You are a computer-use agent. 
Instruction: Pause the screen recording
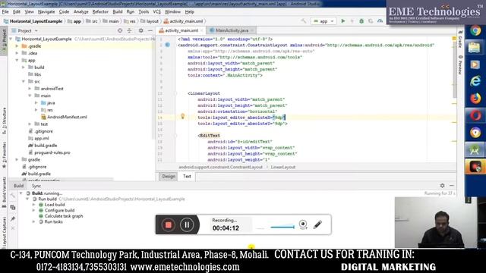pos(187,224)
